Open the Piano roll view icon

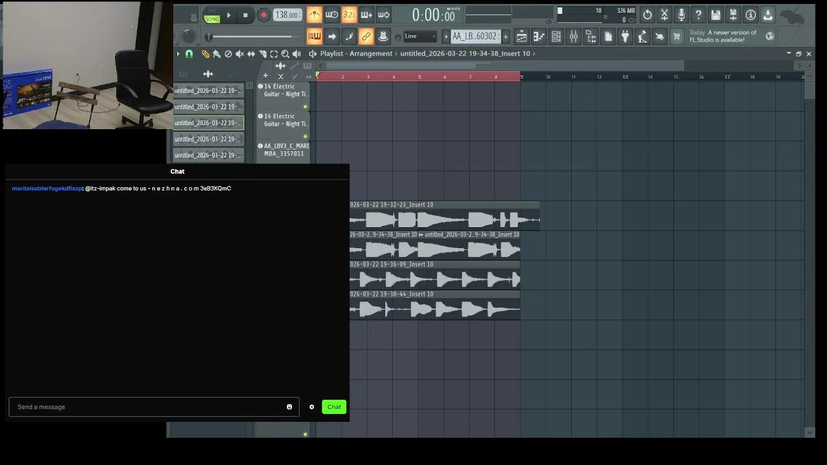coord(539,36)
